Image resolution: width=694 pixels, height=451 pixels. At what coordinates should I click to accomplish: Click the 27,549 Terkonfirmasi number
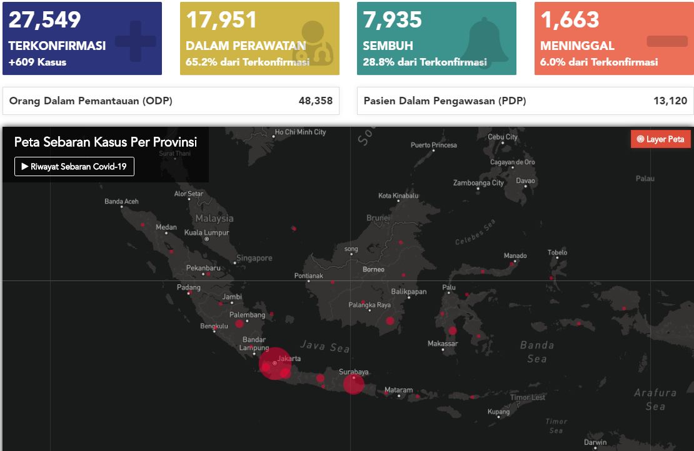click(x=44, y=19)
